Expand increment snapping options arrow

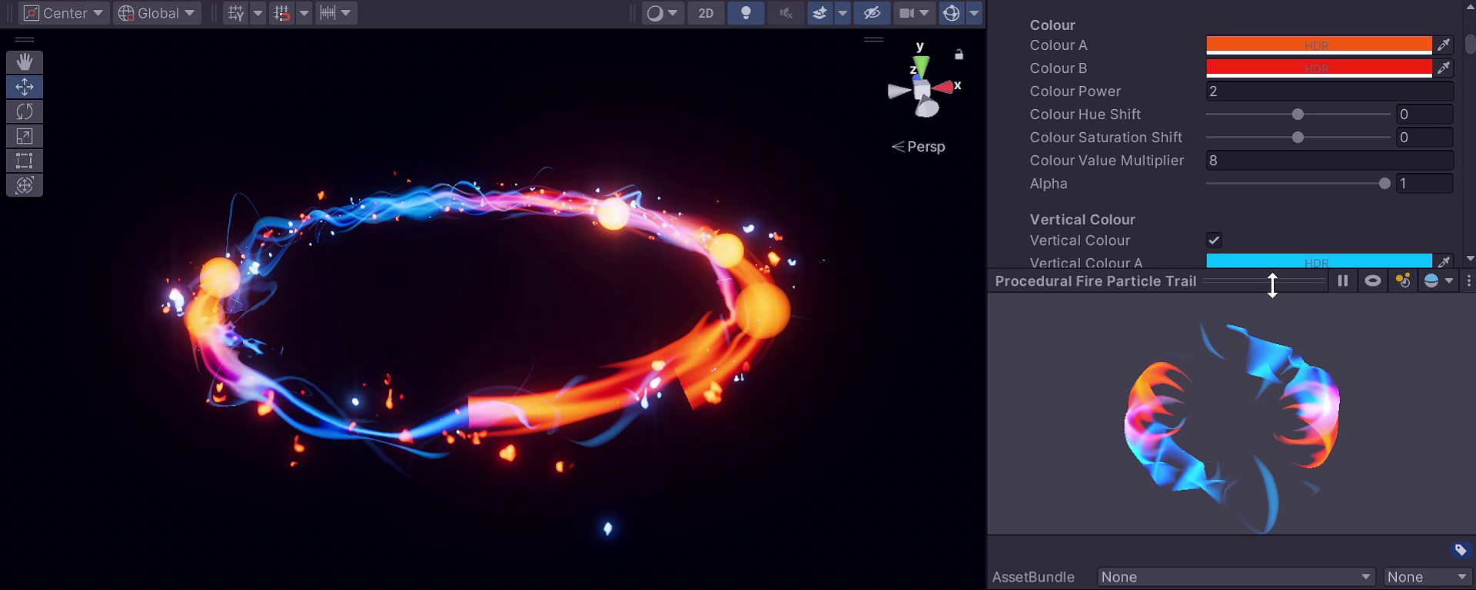tap(347, 13)
